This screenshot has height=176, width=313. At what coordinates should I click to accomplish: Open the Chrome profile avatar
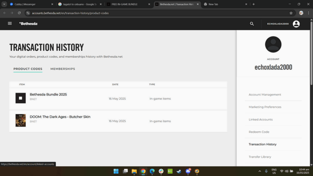pos(301,13)
